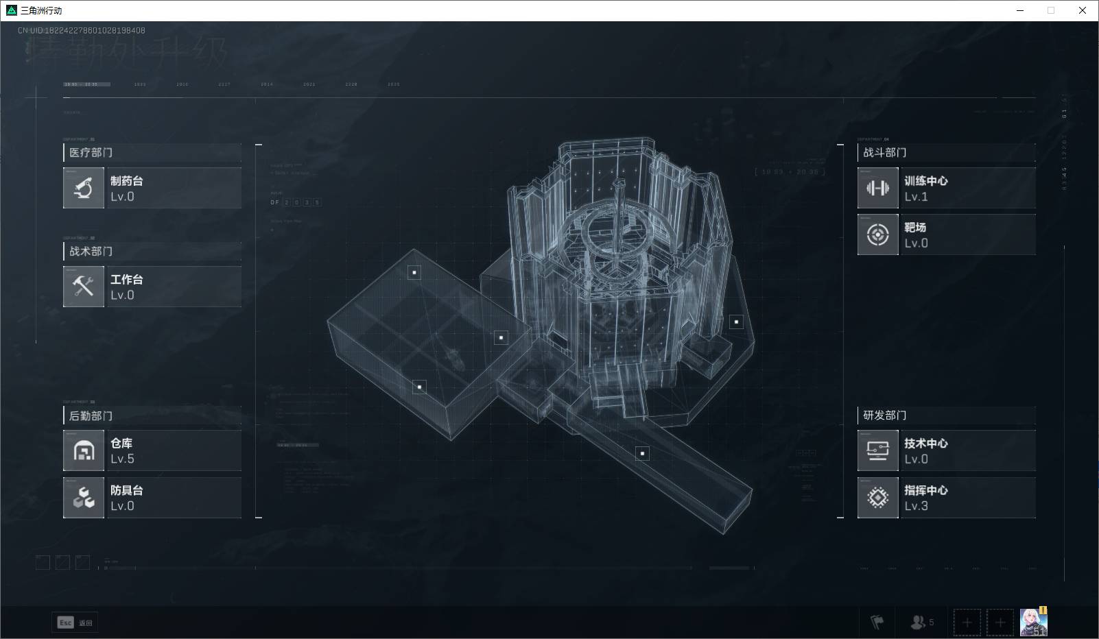
Task: Select the 工作台 facility name
Action: tap(127, 280)
